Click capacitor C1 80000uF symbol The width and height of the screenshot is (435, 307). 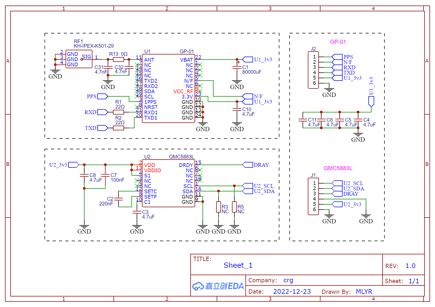[x=237, y=67]
